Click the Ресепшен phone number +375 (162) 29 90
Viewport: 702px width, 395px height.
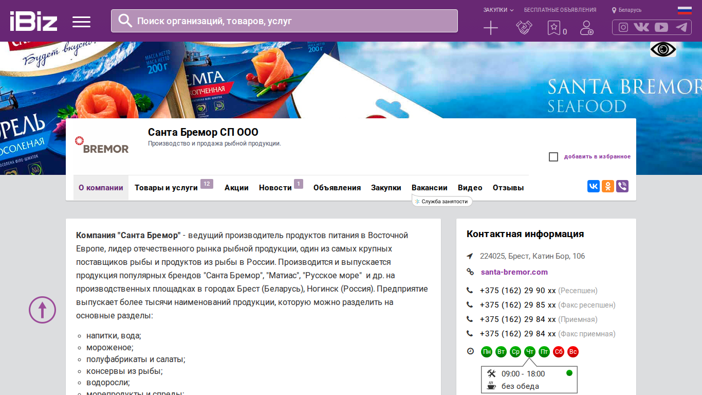click(518, 291)
